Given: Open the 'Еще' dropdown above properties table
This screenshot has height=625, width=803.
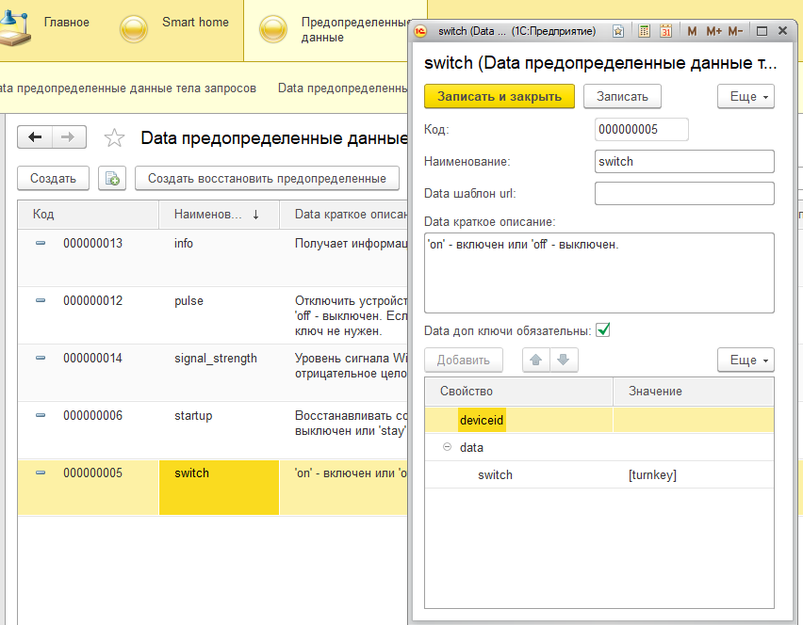Looking at the screenshot, I should (746, 360).
